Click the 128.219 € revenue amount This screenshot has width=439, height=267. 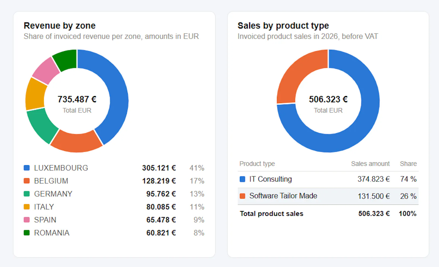pos(159,181)
